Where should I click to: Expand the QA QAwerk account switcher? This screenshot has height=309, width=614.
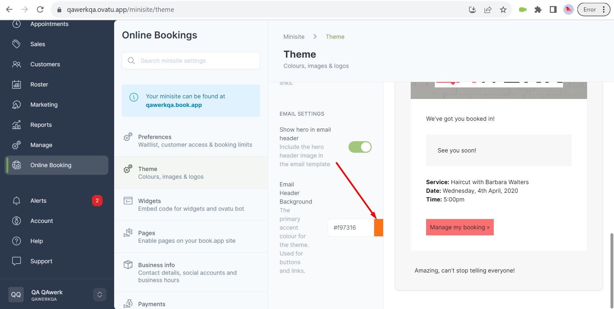tap(100, 295)
